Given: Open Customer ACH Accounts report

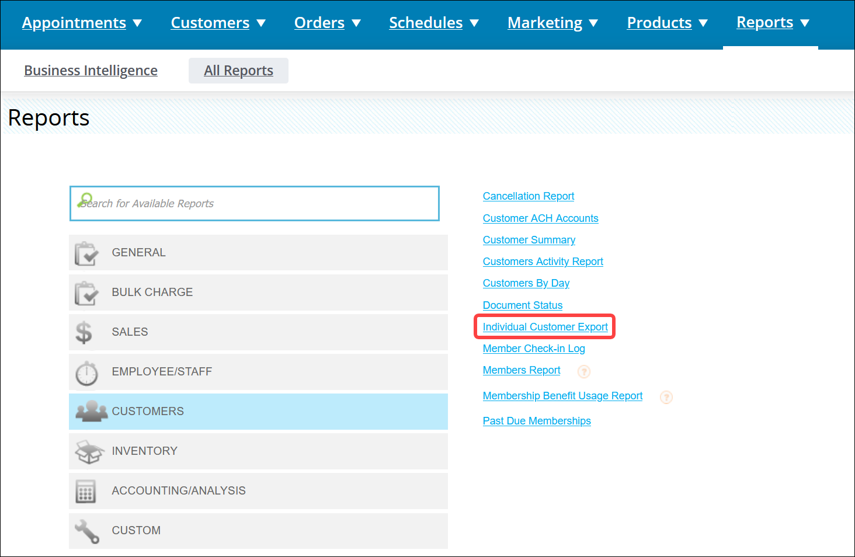Looking at the screenshot, I should click(x=541, y=218).
